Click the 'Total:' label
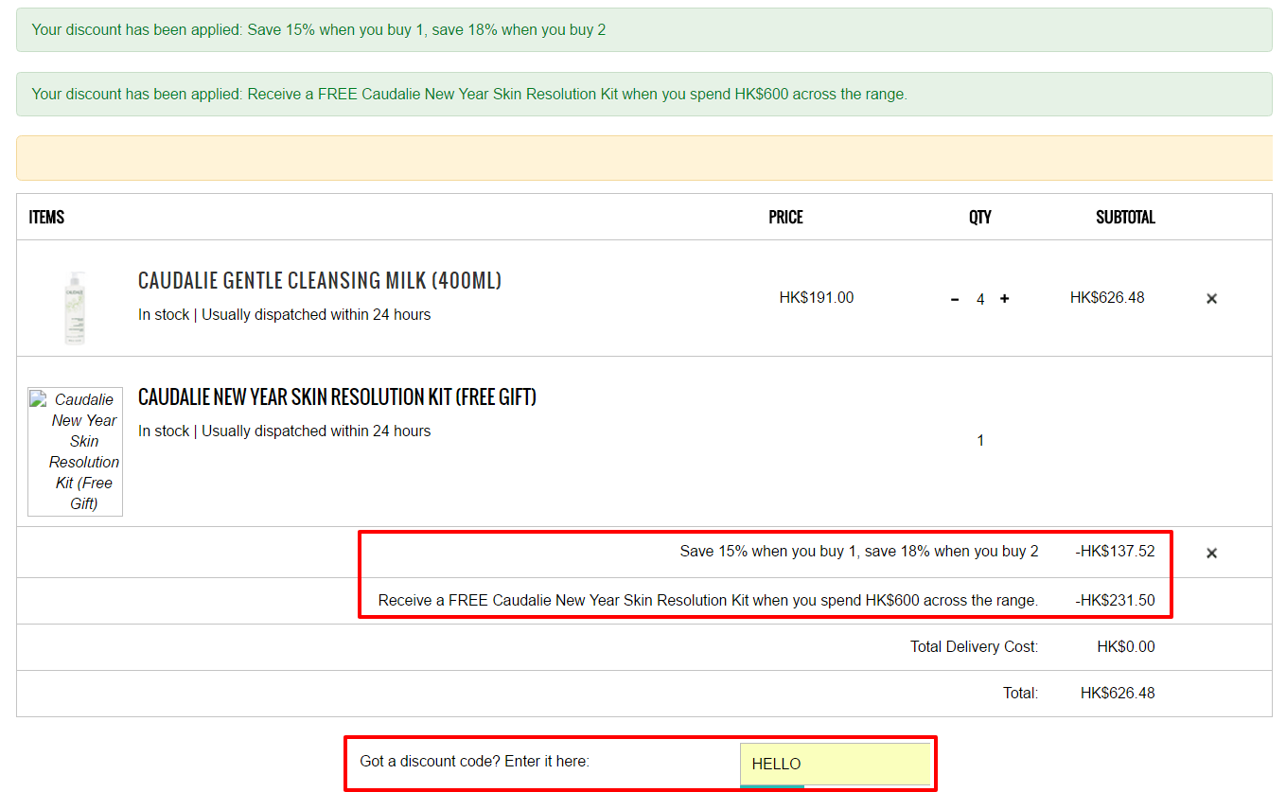 click(x=1021, y=694)
